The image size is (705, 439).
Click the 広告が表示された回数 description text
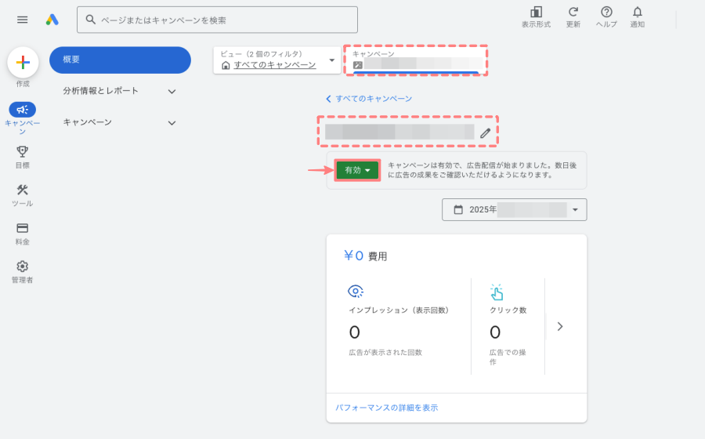[385, 352]
